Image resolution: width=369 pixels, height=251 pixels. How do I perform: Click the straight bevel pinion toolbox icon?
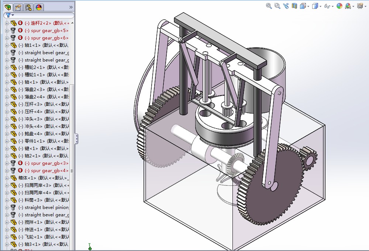(13, 207)
